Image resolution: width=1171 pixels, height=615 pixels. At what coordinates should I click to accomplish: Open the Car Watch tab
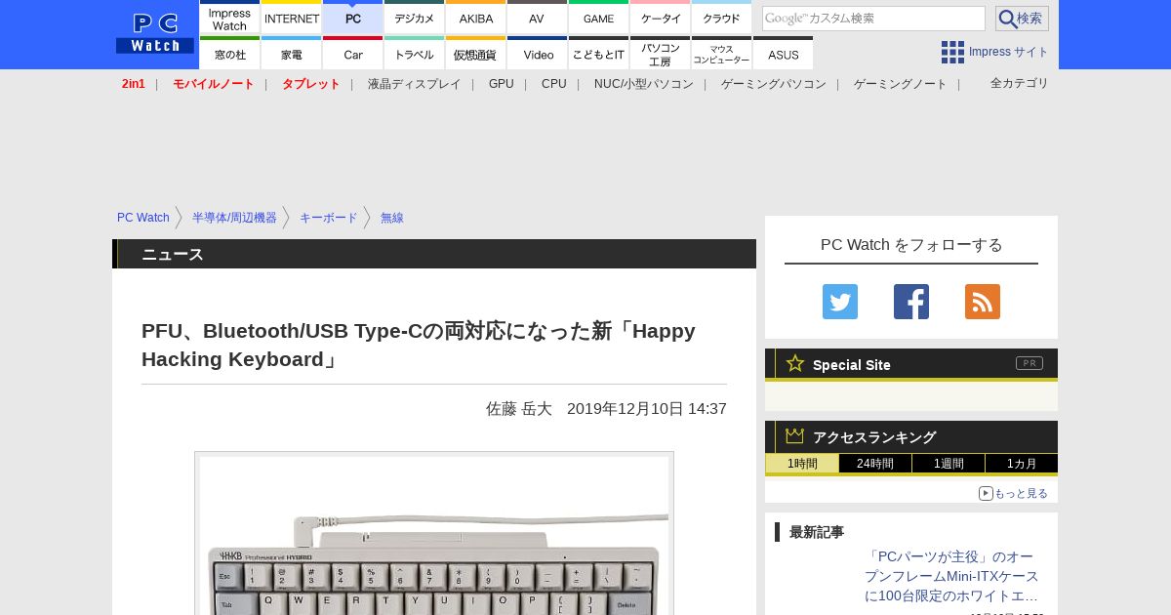click(x=353, y=53)
